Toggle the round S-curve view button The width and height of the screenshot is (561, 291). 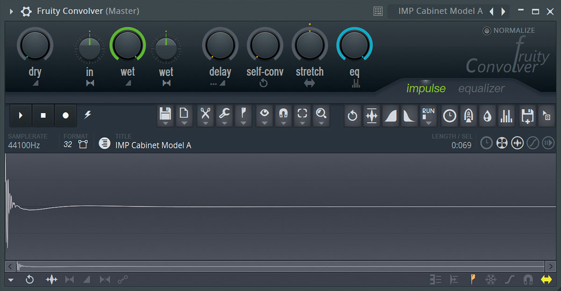532,143
